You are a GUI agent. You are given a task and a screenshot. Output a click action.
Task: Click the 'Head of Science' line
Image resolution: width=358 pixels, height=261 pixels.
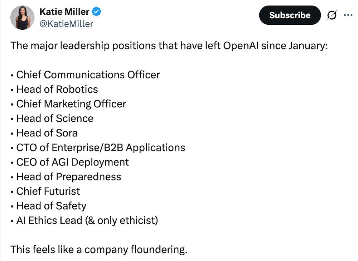[52, 119]
